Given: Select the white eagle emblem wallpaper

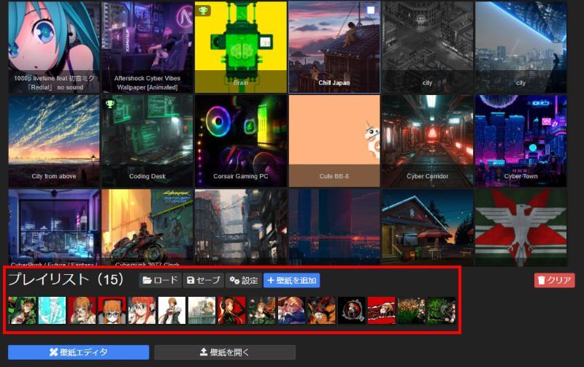Looking at the screenshot, I should 521,227.
